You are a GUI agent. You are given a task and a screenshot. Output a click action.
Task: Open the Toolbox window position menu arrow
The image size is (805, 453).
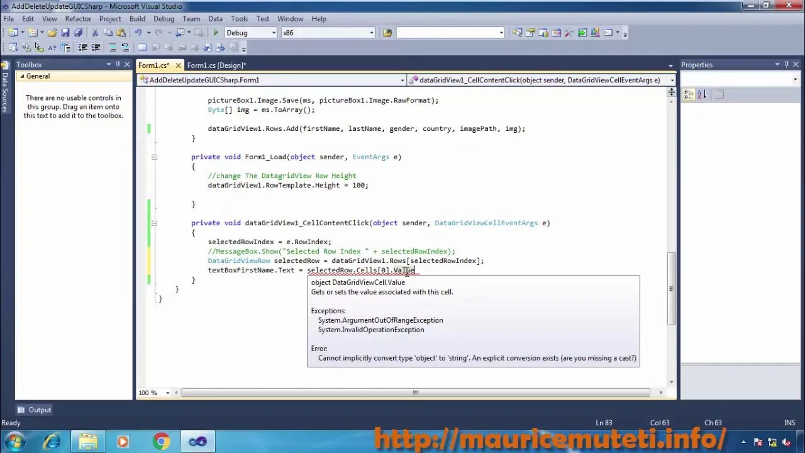[x=109, y=64]
